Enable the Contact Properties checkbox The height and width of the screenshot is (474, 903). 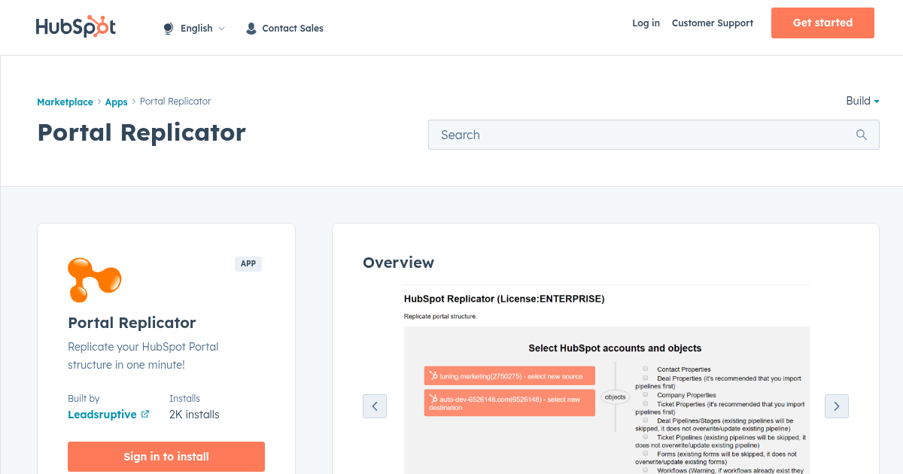coord(645,369)
